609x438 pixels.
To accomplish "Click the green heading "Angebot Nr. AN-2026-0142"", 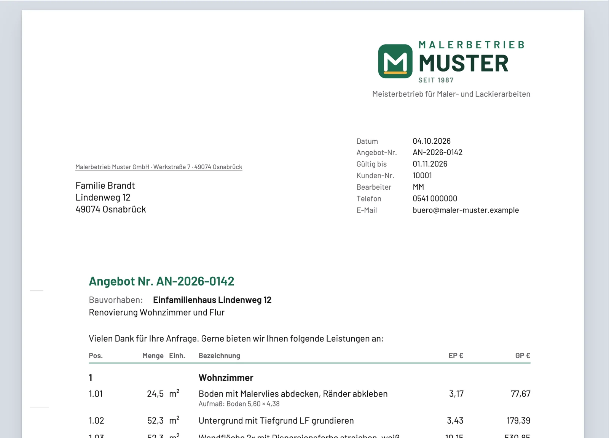I will point(161,281).
